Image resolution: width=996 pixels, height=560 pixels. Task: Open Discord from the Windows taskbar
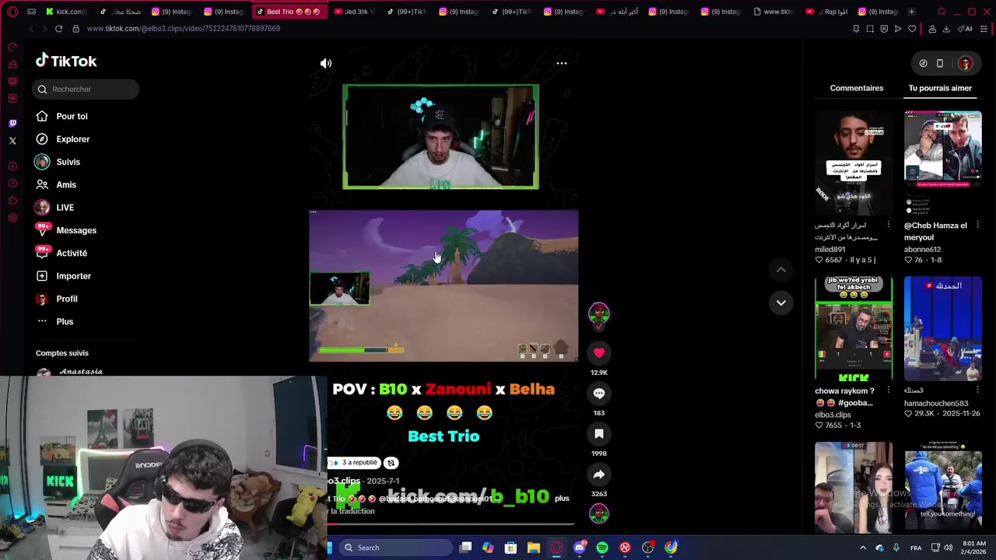pos(579,548)
